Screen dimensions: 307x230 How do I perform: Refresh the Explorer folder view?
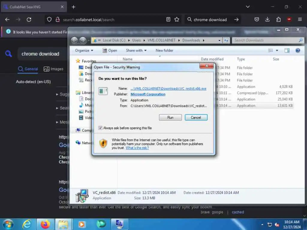226,40
